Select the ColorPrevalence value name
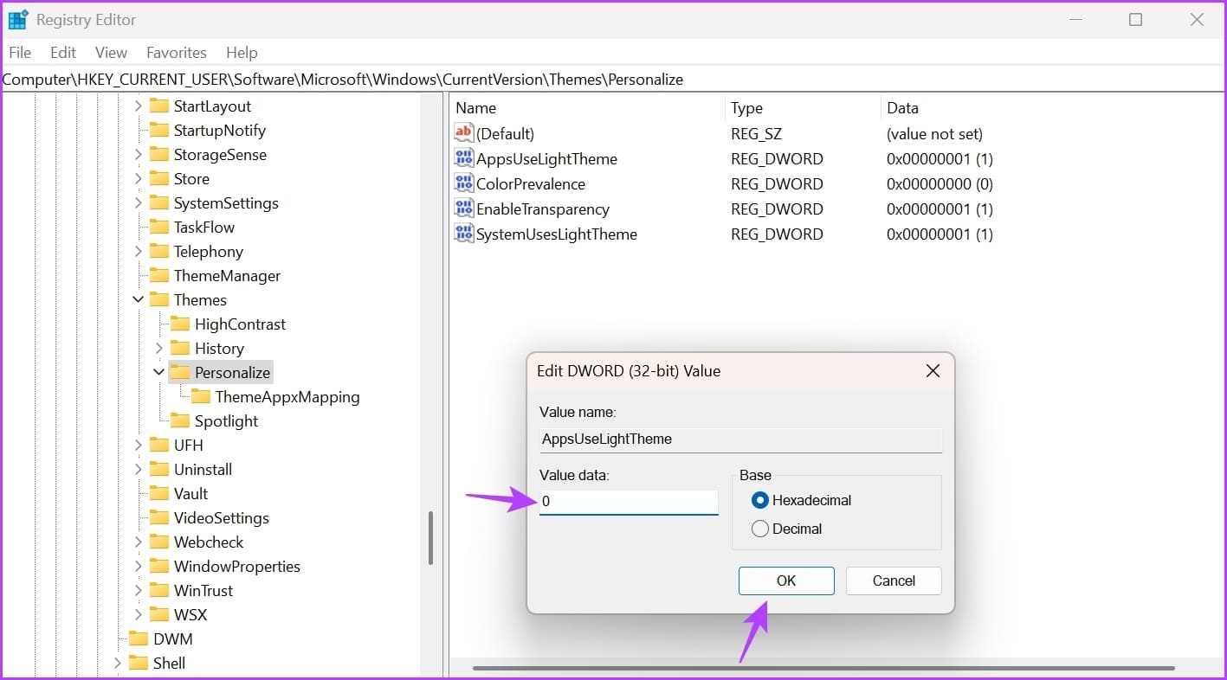1227x680 pixels. pyautogui.click(x=531, y=183)
